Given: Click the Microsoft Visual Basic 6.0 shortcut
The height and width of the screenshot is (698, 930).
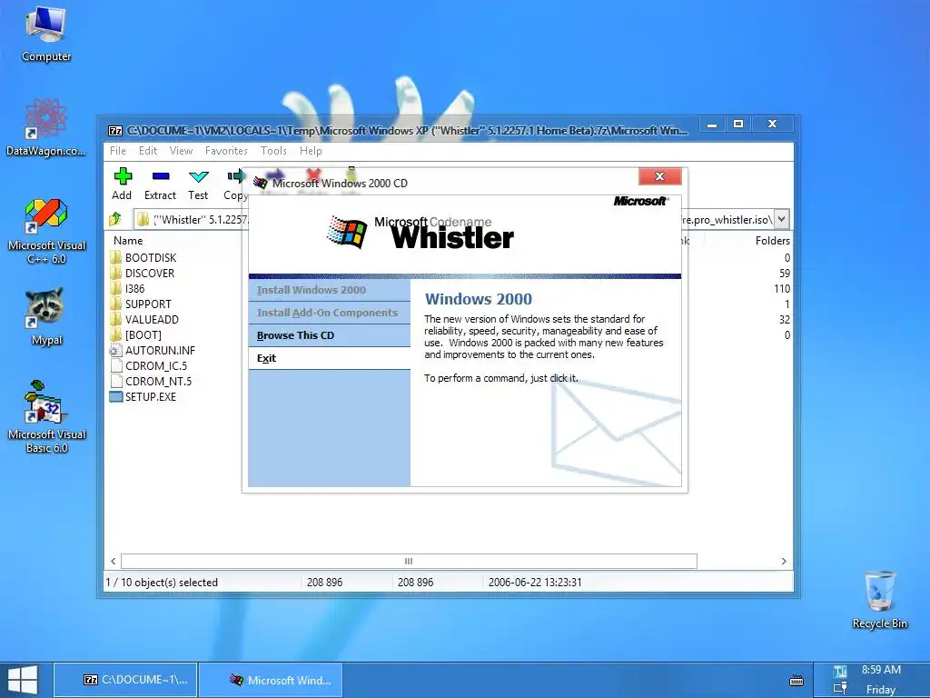Looking at the screenshot, I should [46, 416].
